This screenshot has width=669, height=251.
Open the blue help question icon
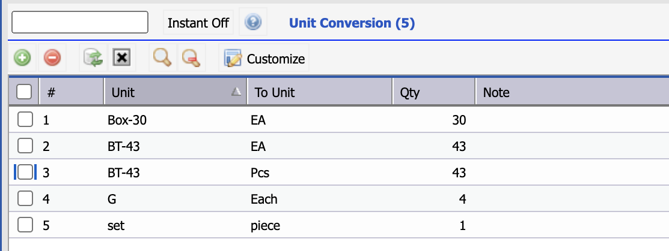pos(252,22)
